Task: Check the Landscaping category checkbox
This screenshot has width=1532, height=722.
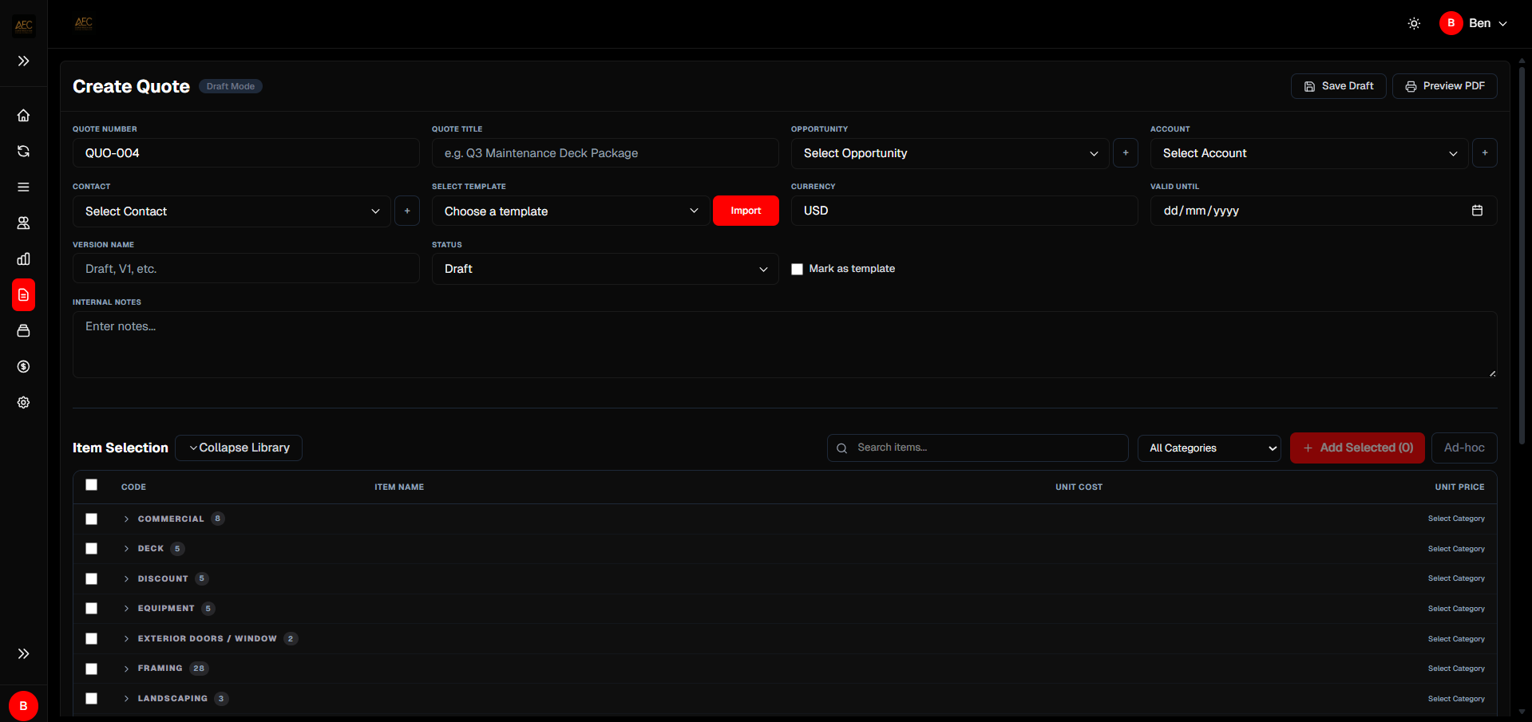Action: pos(92,699)
